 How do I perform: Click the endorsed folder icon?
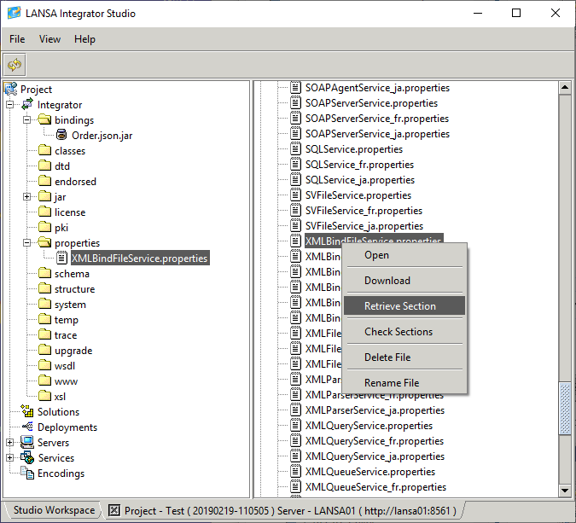45,181
